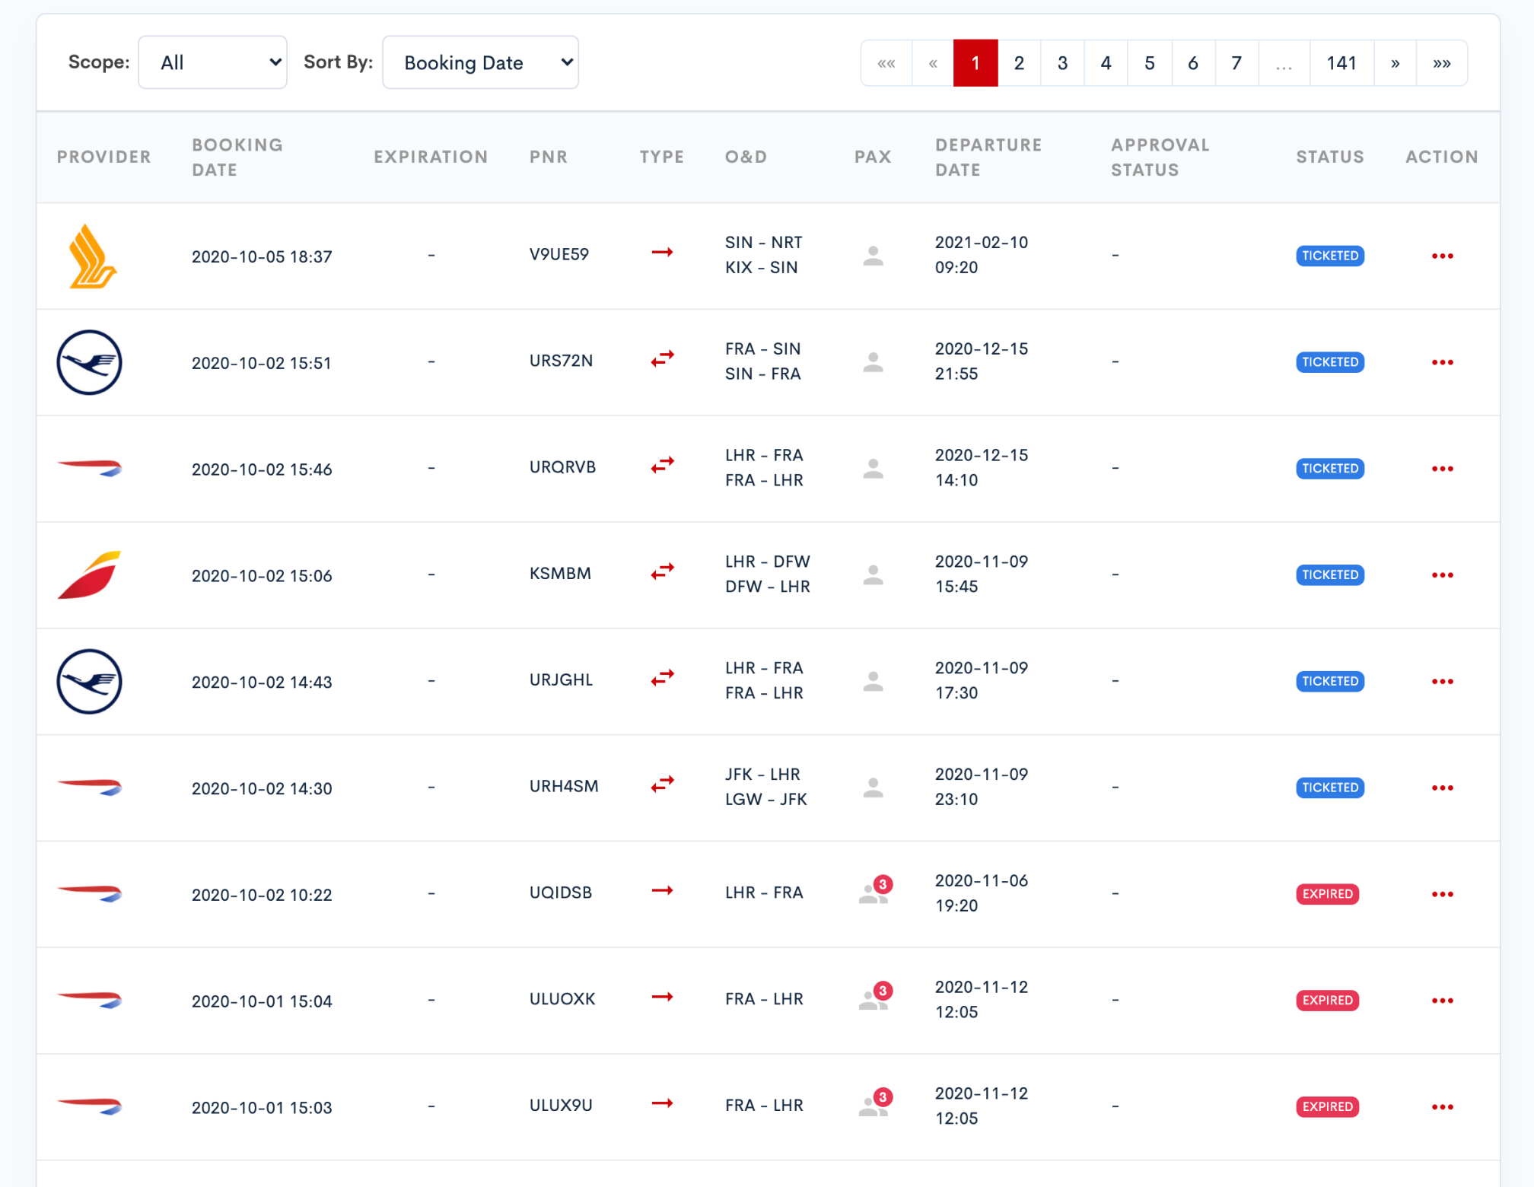Go to page 7

coord(1236,63)
